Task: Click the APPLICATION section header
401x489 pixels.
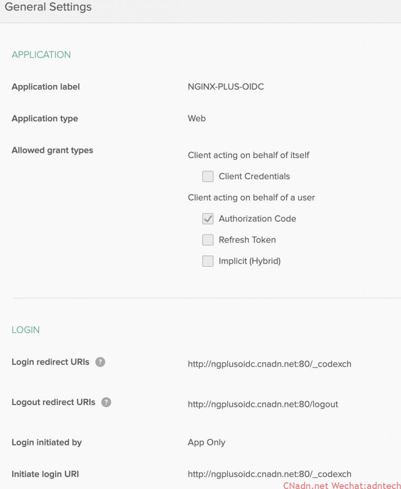Action: pyautogui.click(x=41, y=55)
